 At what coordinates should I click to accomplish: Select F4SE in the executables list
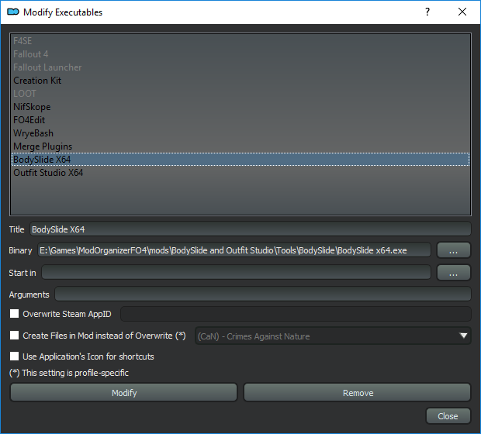click(x=240, y=41)
